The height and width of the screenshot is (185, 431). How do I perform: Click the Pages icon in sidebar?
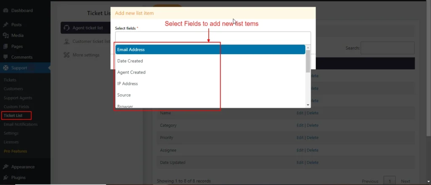[5, 46]
